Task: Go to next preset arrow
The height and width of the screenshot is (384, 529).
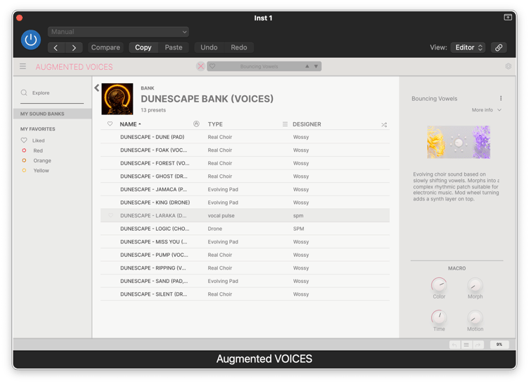Action: point(74,47)
